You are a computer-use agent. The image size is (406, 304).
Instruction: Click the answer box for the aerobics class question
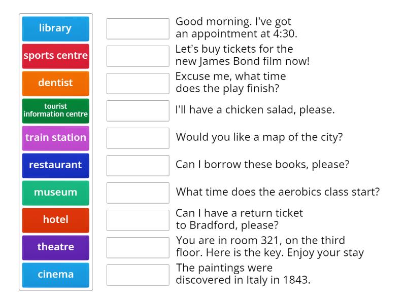138,193
